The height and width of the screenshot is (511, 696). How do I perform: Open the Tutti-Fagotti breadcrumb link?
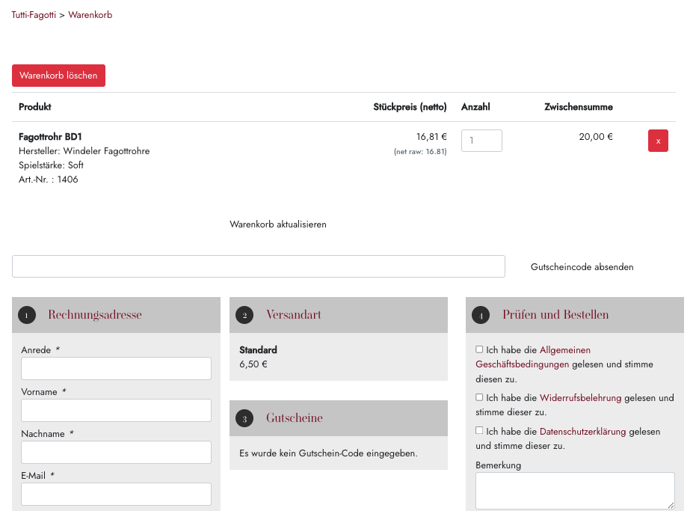click(34, 15)
